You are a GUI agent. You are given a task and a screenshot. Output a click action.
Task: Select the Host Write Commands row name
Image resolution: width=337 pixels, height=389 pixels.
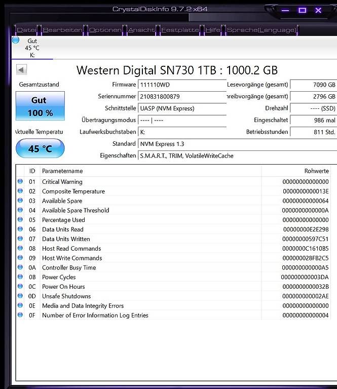tap(72, 258)
